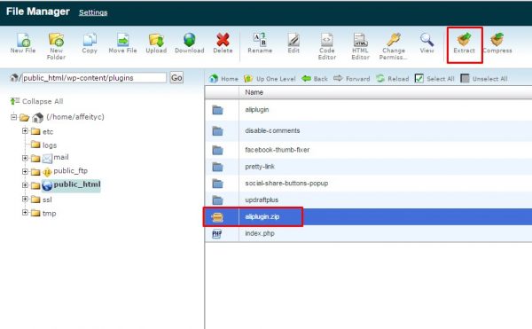Click the updraftplus folder icon
Screen dimensions: 532x329
pos(217,200)
